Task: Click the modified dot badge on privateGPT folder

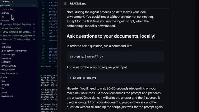Action: [34, 6]
